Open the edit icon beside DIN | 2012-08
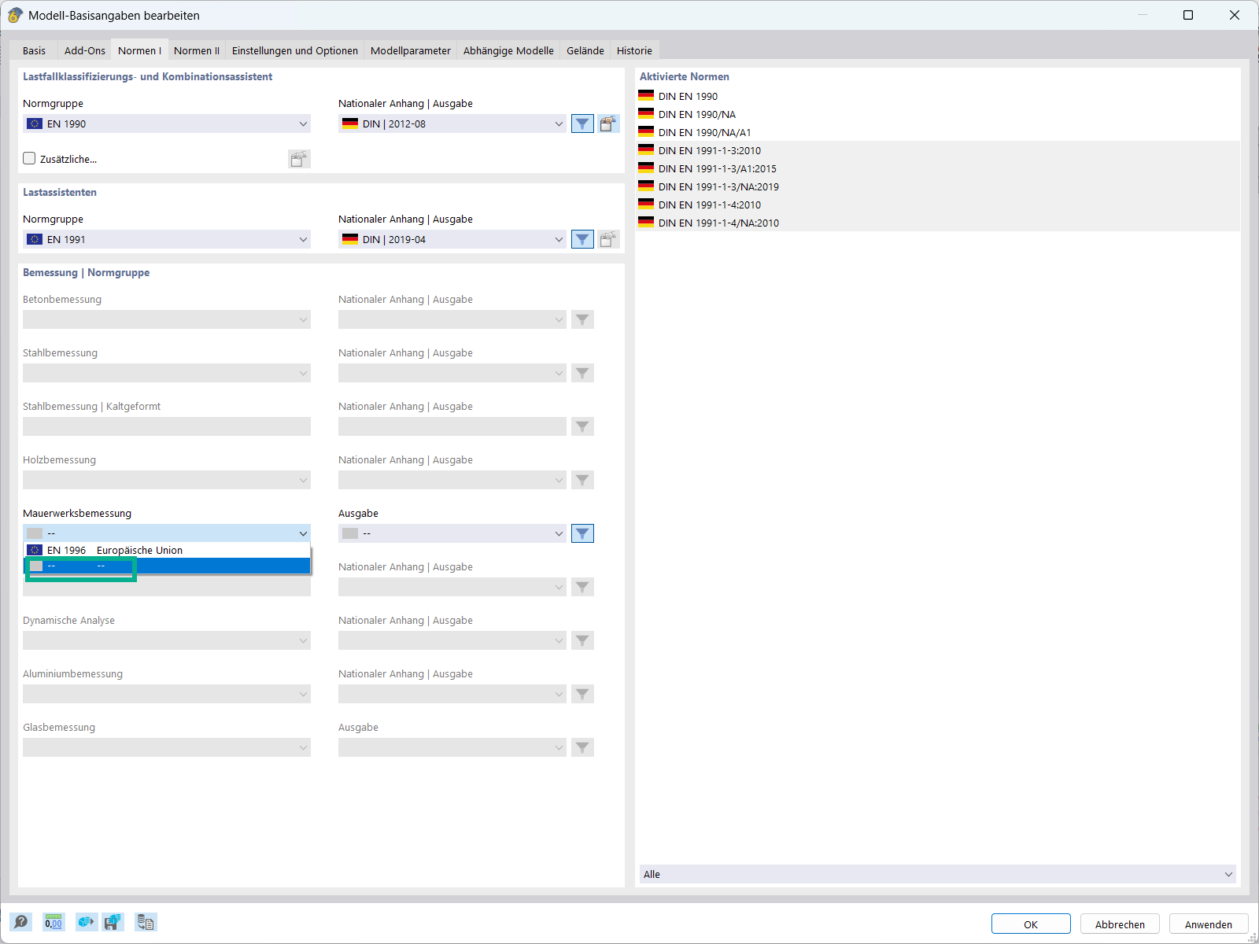Image resolution: width=1259 pixels, height=944 pixels. pos(608,124)
